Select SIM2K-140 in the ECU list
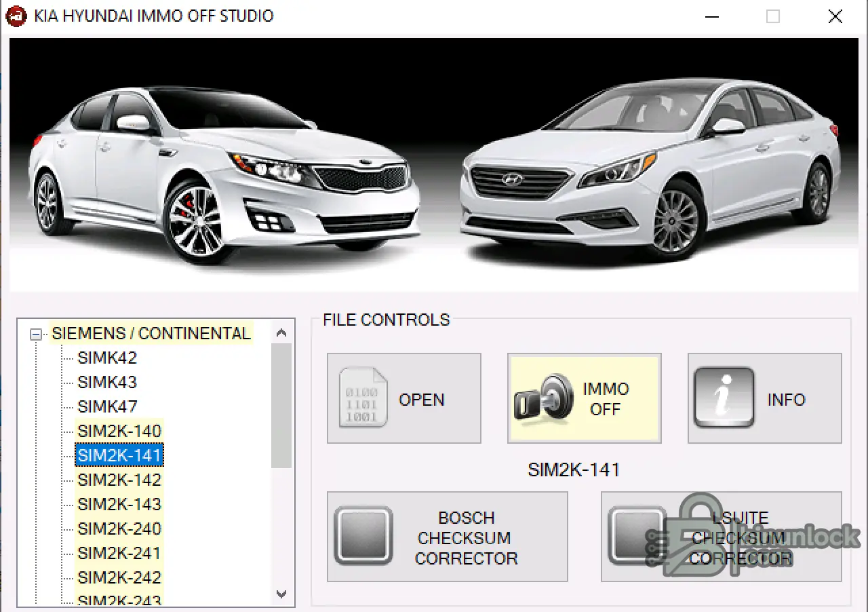Image resolution: width=868 pixels, height=612 pixels. pos(119,431)
